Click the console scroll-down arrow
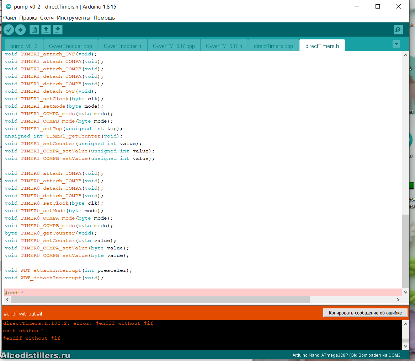The height and width of the screenshot is (361, 415). coord(405,346)
